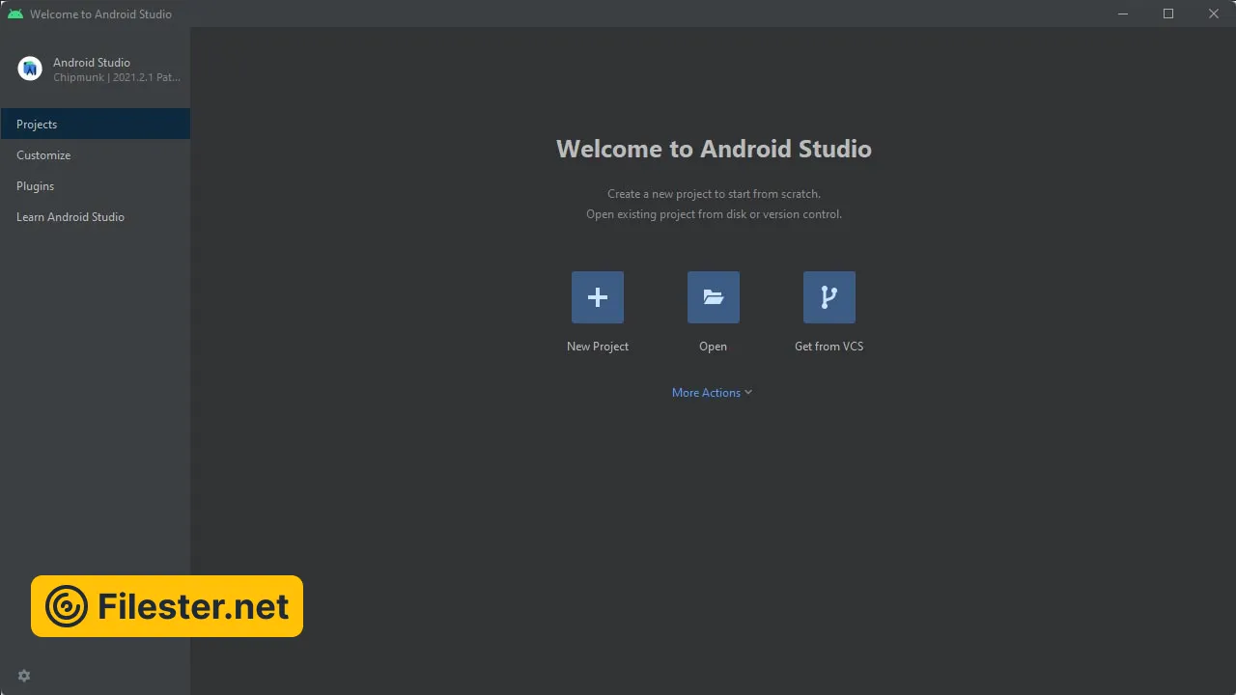Click the Chipmunk version text in the sidebar
Viewport: 1236px width, 695px height.
click(x=117, y=77)
